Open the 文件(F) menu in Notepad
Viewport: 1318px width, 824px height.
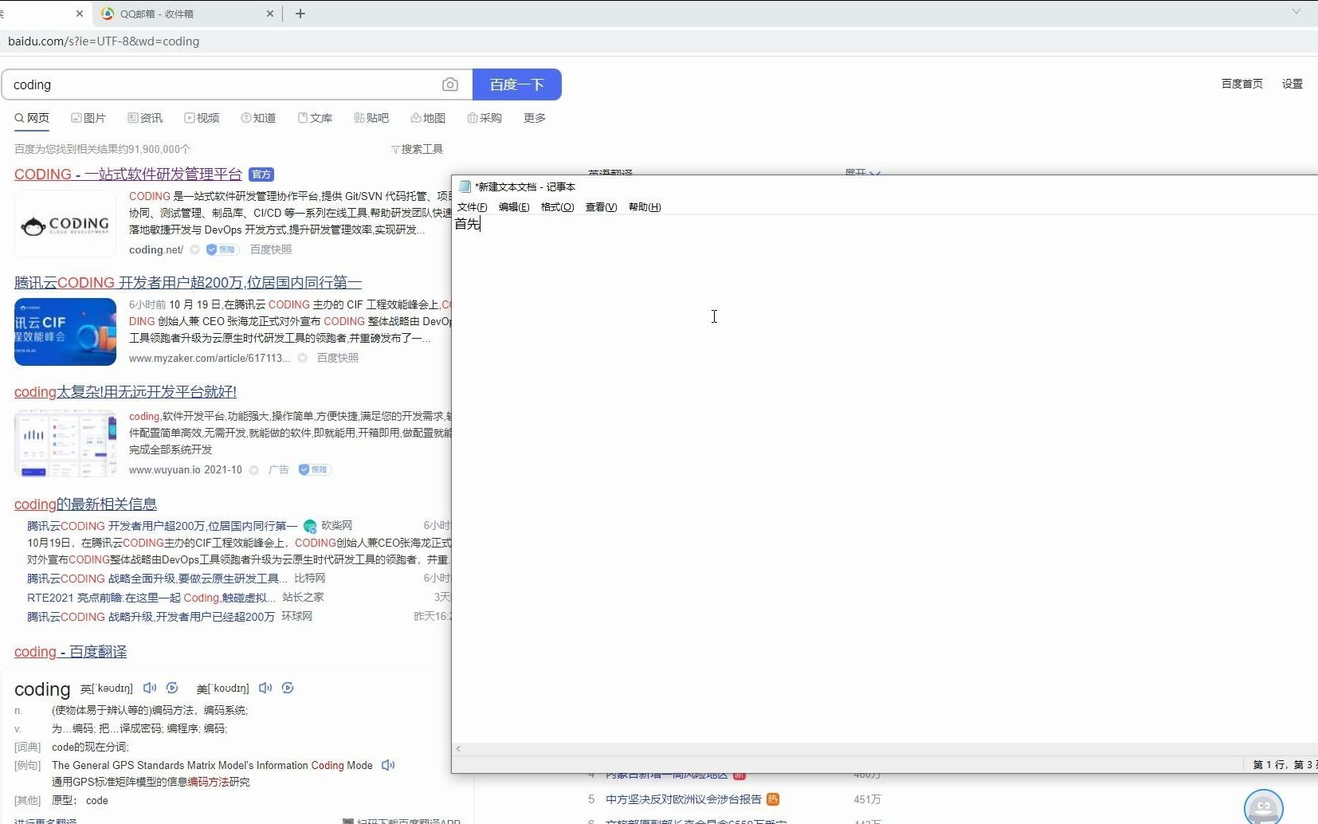coord(472,207)
